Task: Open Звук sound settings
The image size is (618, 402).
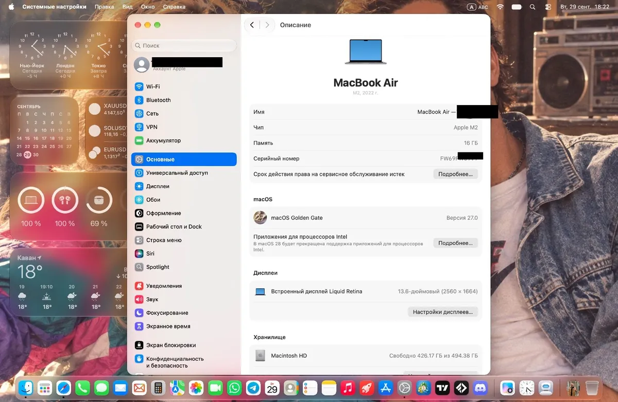Action: click(x=184, y=299)
